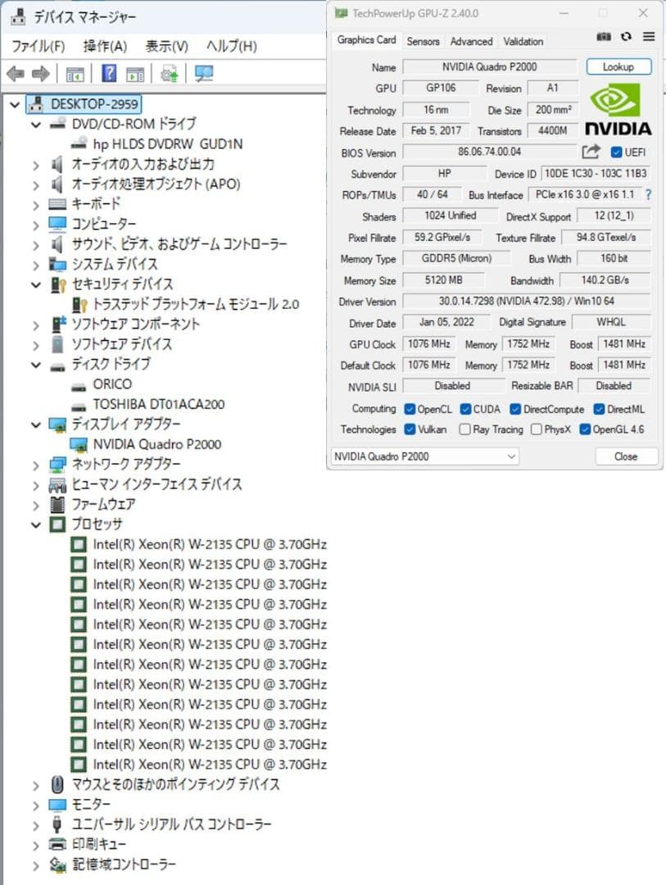This screenshot has height=885, width=666.
Task: Enable the Ray Tracing checkbox
Action: 464,429
